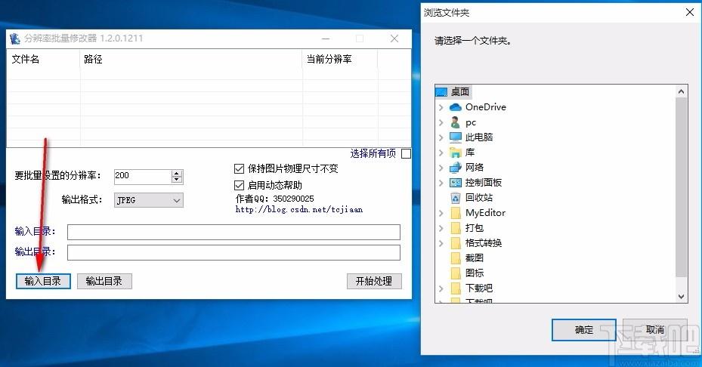The height and width of the screenshot is (367, 702).
Task: Click the resolution value field showing 200
Action: point(142,176)
